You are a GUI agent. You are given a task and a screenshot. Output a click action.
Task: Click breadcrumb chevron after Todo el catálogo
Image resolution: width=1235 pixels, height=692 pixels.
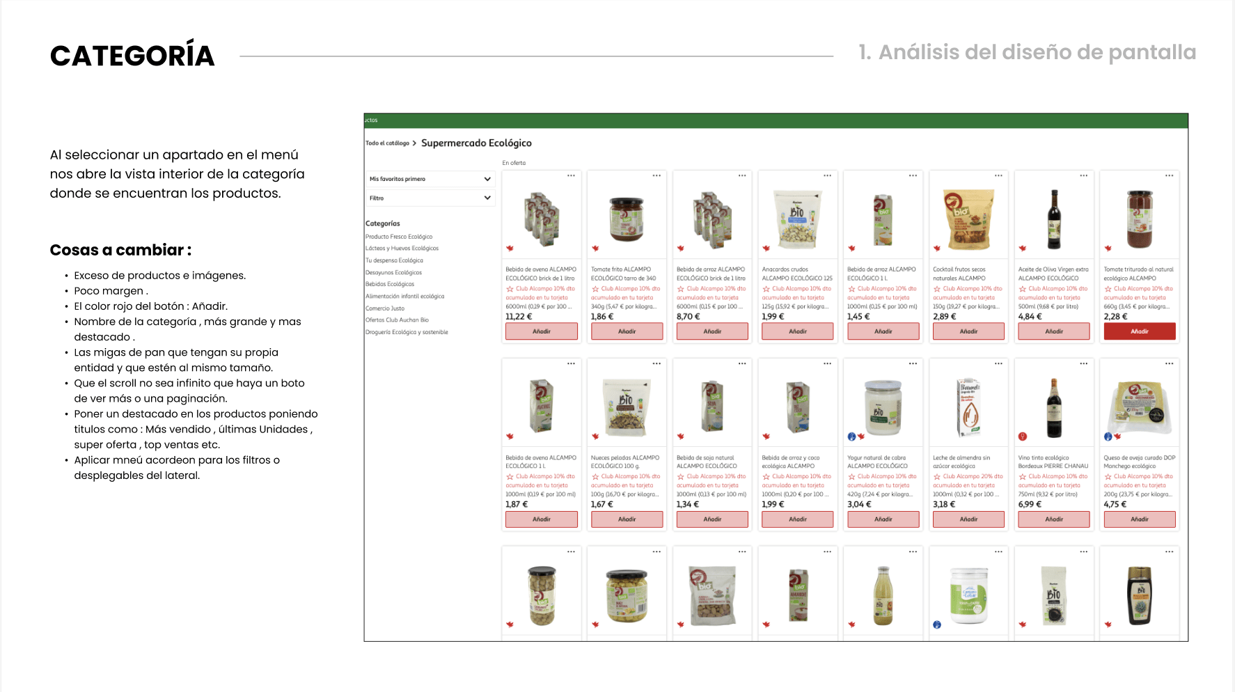pos(414,143)
